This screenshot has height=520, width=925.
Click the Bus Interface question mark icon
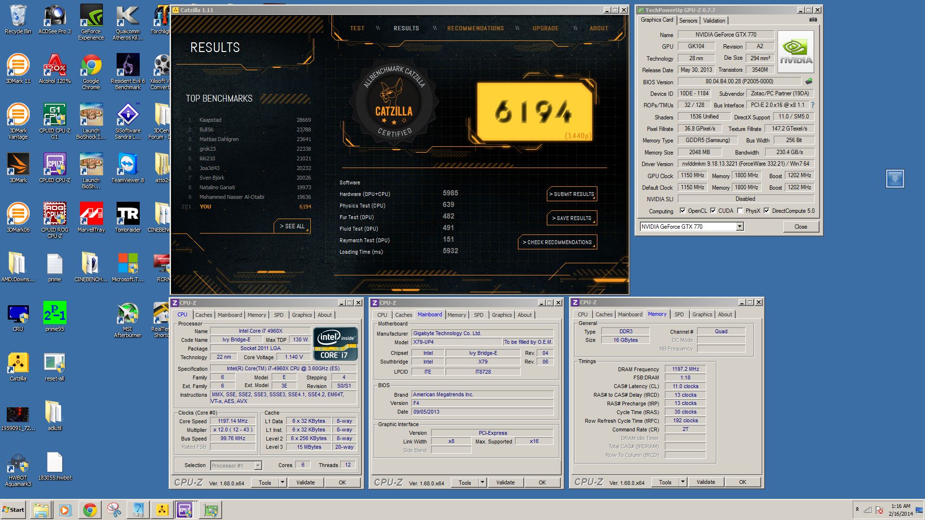pos(813,105)
